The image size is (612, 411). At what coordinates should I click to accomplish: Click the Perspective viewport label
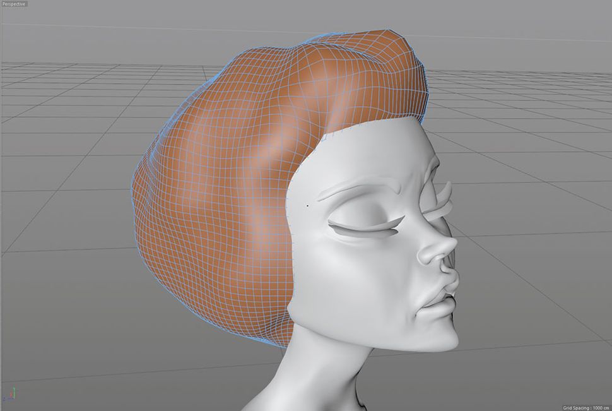tap(13, 4)
